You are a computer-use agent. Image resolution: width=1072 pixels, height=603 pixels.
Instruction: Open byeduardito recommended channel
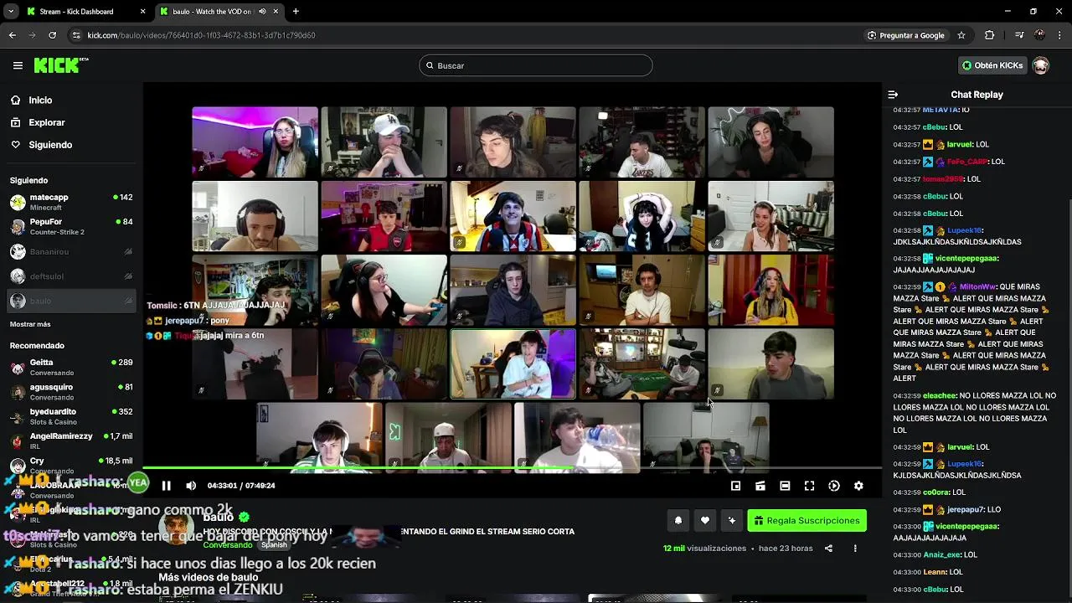[71, 416]
